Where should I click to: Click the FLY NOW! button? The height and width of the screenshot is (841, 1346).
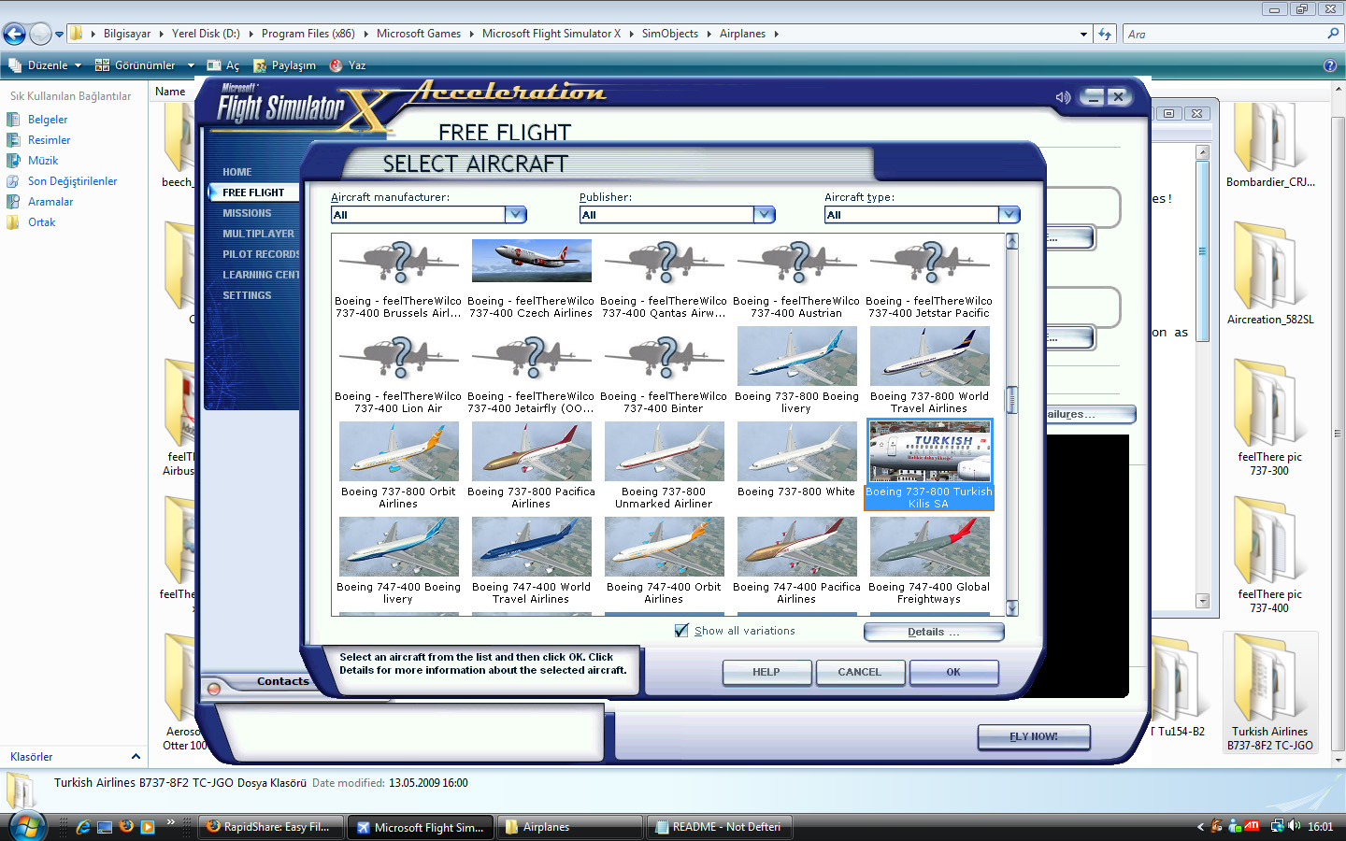(x=1034, y=736)
